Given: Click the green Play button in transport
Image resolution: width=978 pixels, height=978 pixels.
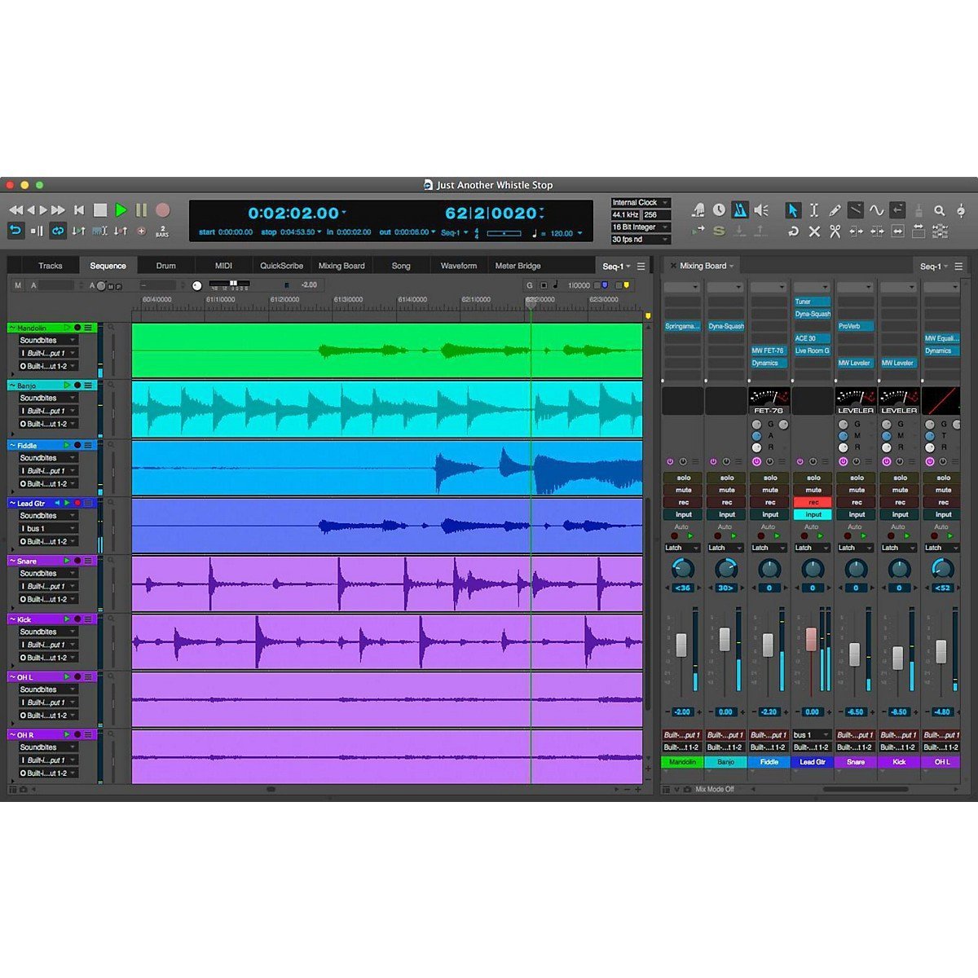Looking at the screenshot, I should pos(121,210).
